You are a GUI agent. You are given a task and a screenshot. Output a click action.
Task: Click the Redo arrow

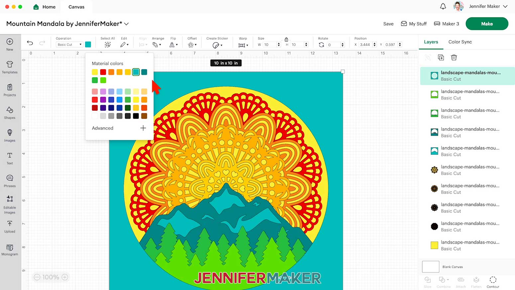(x=42, y=43)
